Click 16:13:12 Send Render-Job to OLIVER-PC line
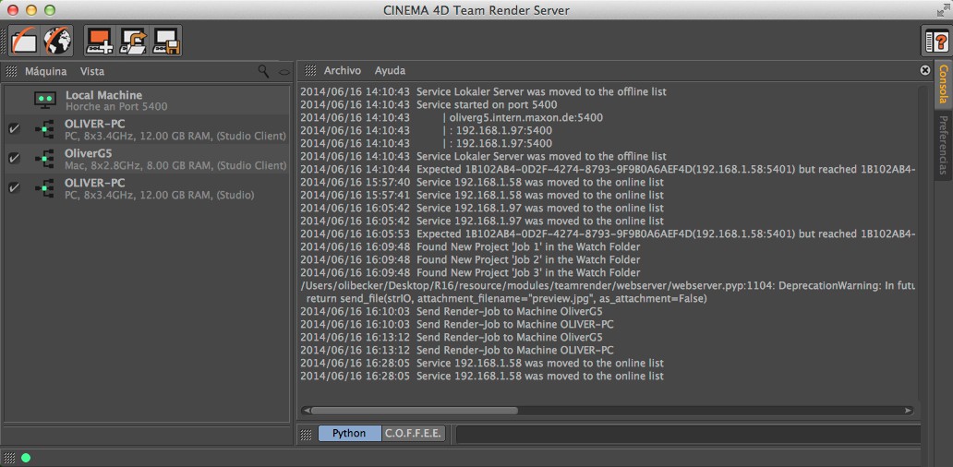The width and height of the screenshot is (953, 467). (x=457, y=350)
